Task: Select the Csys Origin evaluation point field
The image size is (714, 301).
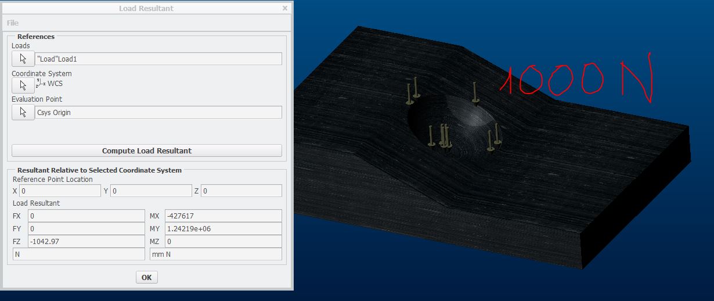Action: click(158, 112)
